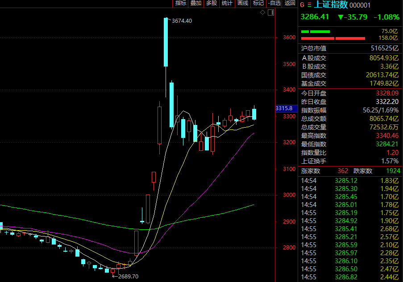Select the tick row with price 3285.45

(x=350, y=197)
